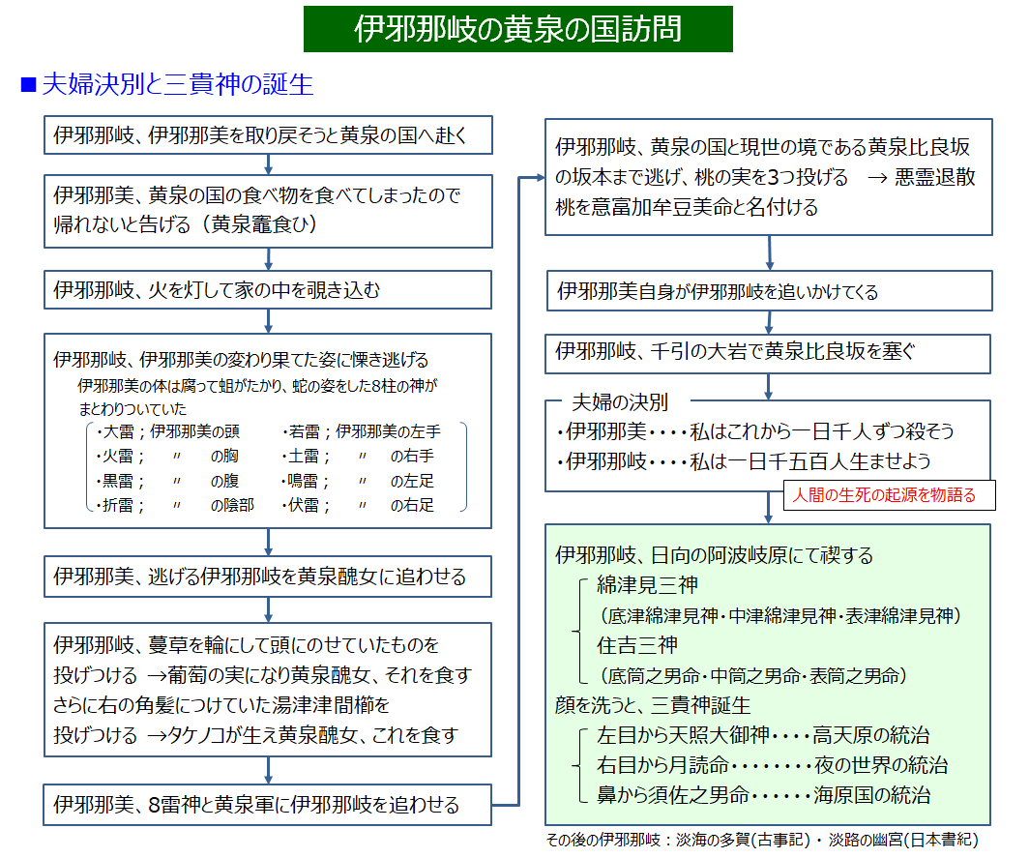1029x858 pixels.
Task: Click the green title banner 伊邪那岐の黄泉の国訪問
Action: 517,29
